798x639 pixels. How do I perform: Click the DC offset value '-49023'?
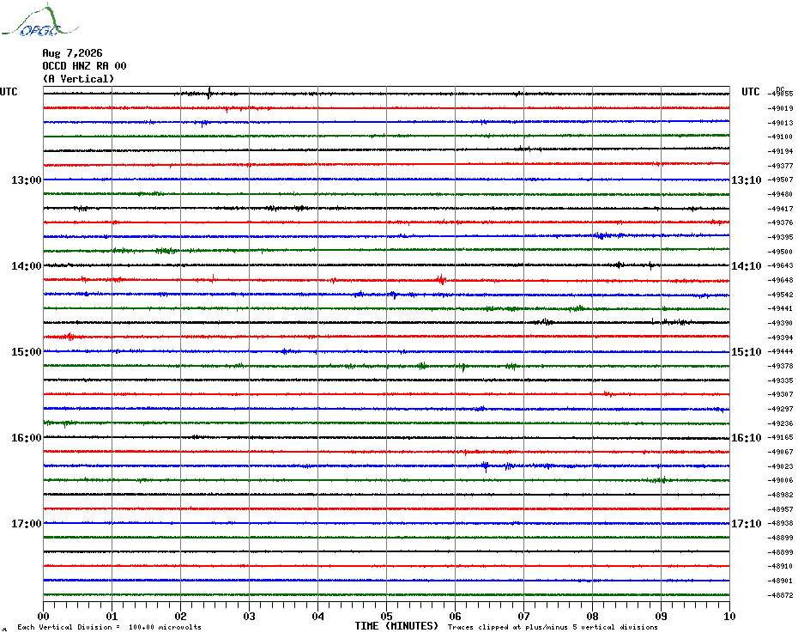click(x=780, y=466)
